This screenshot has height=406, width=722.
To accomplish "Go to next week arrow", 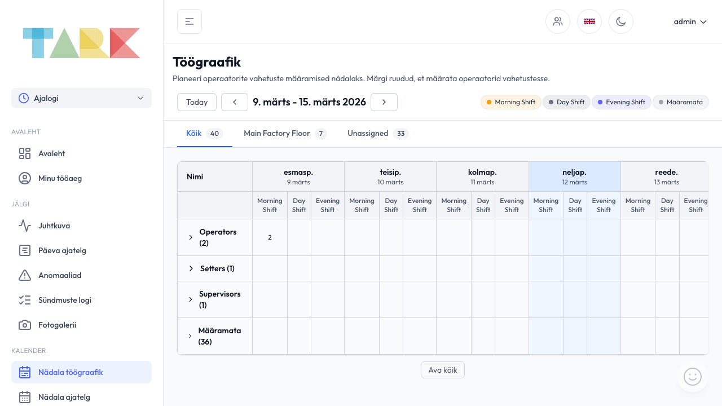I will (384, 102).
